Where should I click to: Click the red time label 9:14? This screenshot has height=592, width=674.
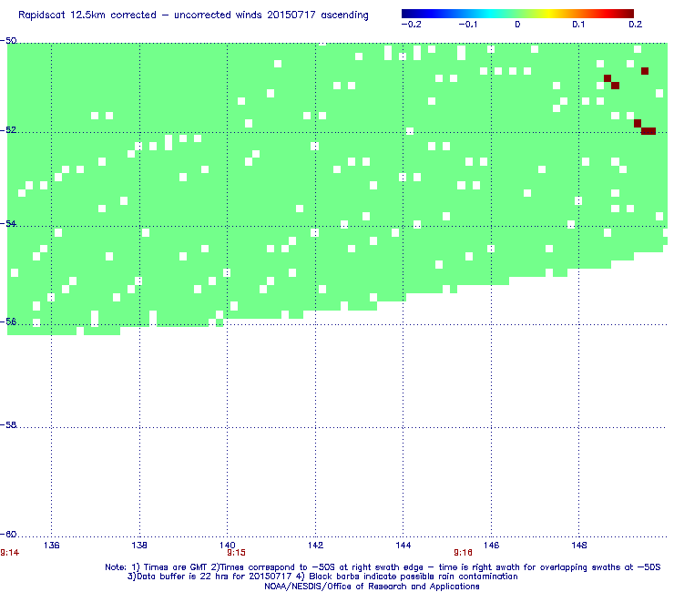click(9, 553)
